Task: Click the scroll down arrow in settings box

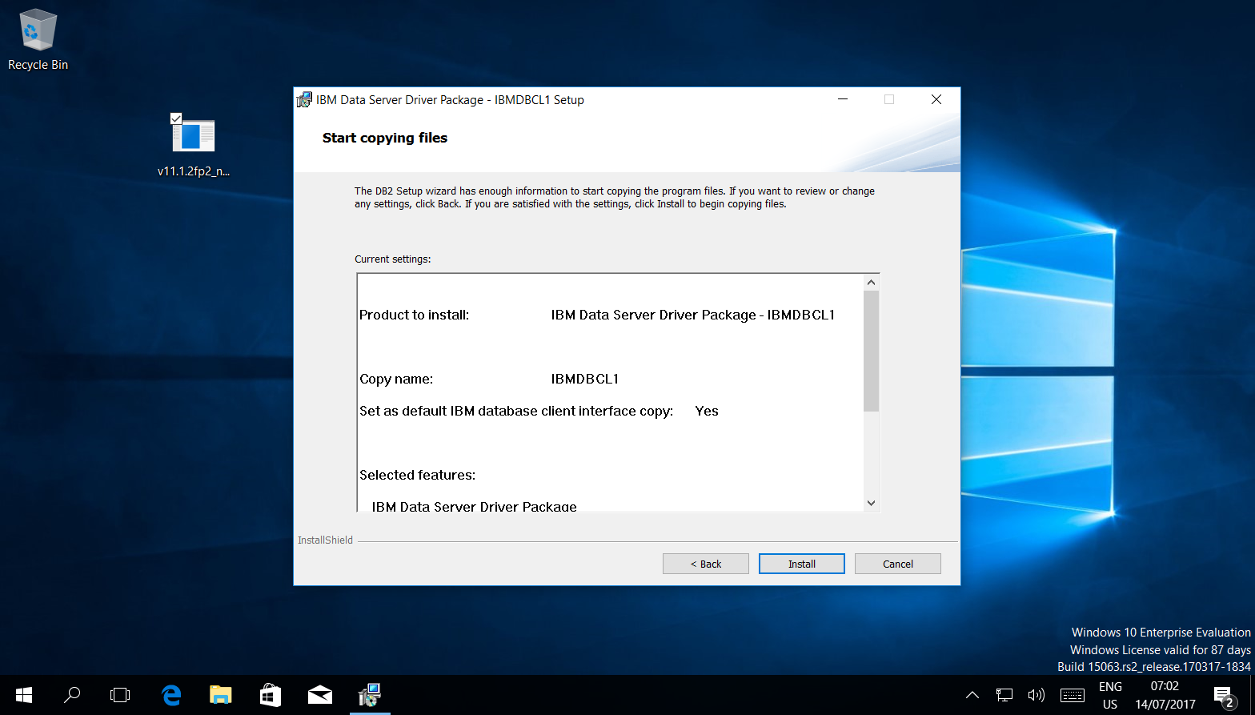Action: coord(872,503)
